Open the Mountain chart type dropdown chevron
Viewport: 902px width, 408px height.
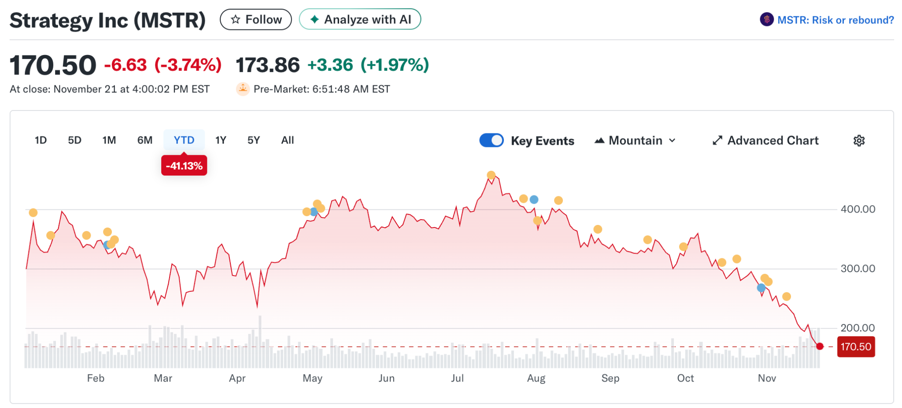(x=673, y=140)
